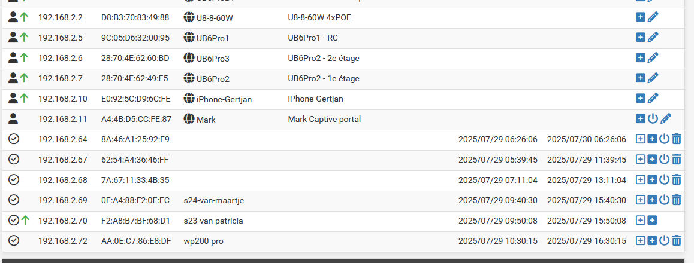This screenshot has width=694, height=263.
Task: Edit iPhone-Gertjan static mapping
Action: pyautogui.click(x=653, y=99)
